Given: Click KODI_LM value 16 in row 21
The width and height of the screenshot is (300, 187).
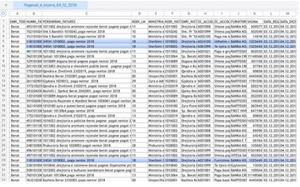Looking at the screenshot, I should (x=139, y=121).
